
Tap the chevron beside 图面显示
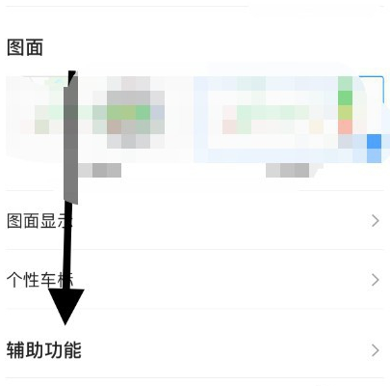(x=376, y=221)
